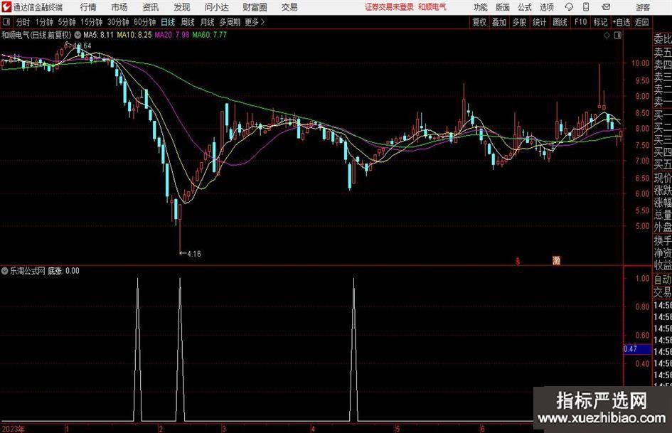The height and width of the screenshot is (433, 672).
Task: Open the 公式 menu
Action: pyautogui.click(x=525, y=7)
